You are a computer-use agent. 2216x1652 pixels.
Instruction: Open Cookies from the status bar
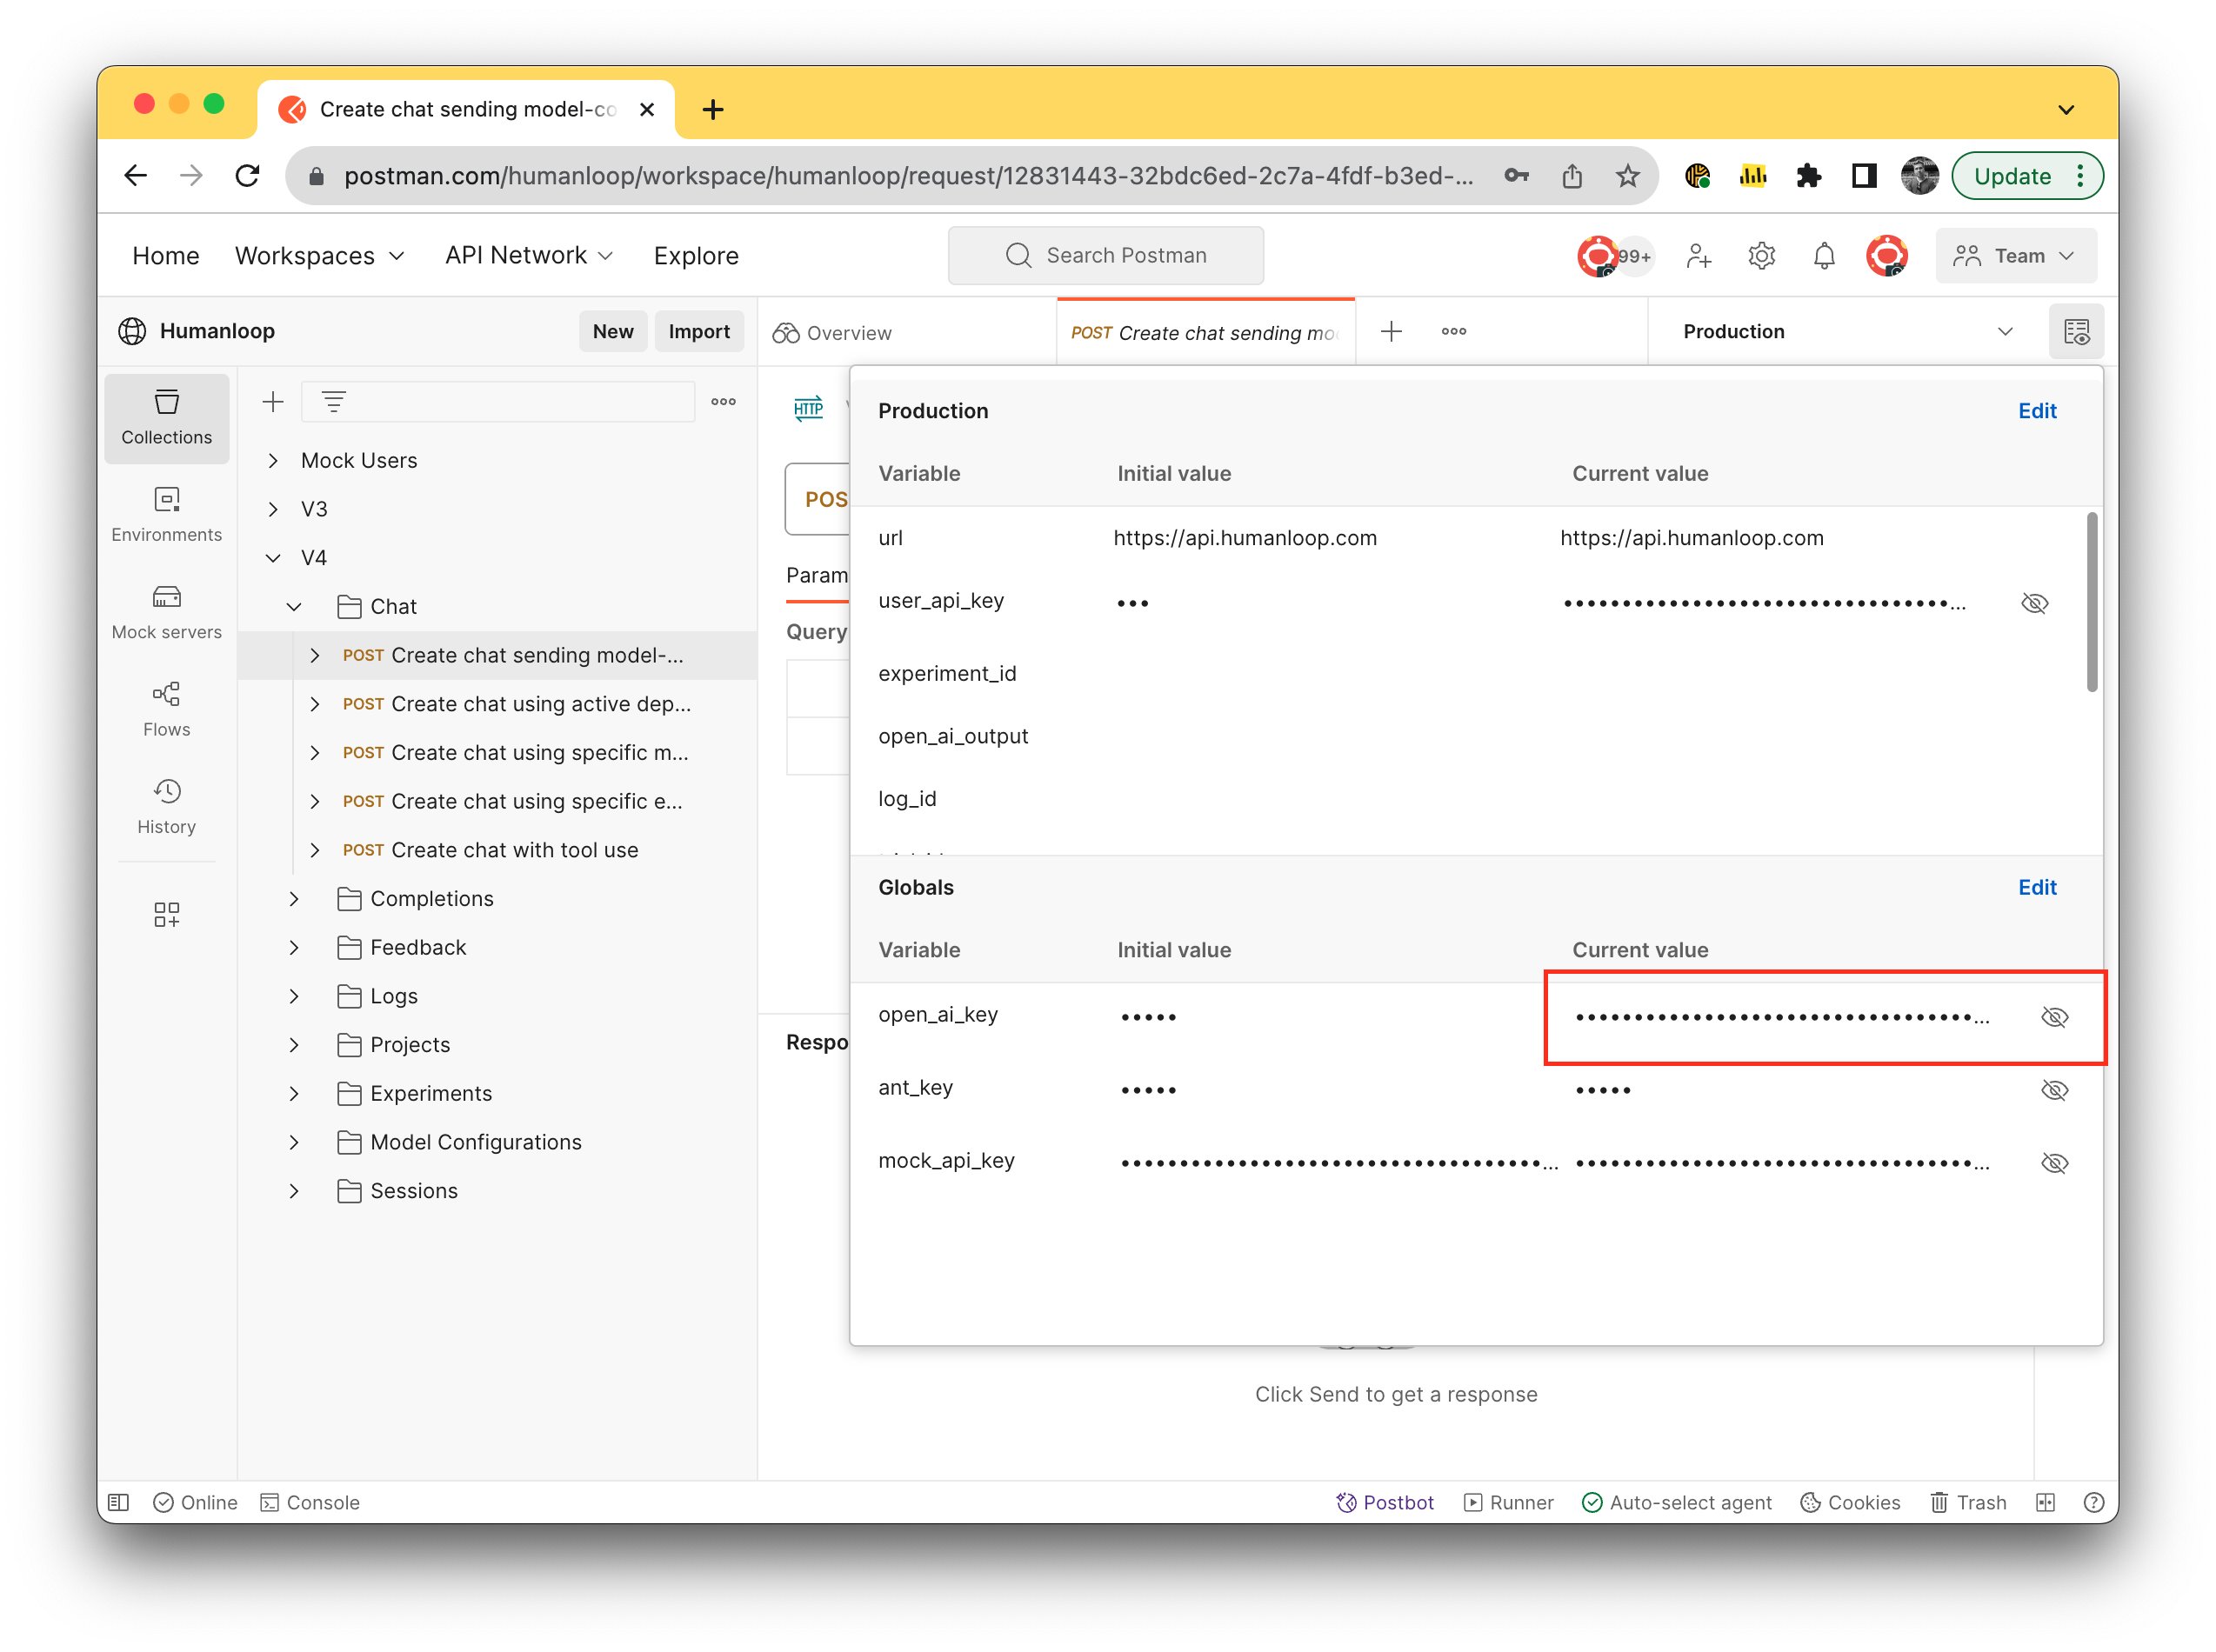1849,1502
